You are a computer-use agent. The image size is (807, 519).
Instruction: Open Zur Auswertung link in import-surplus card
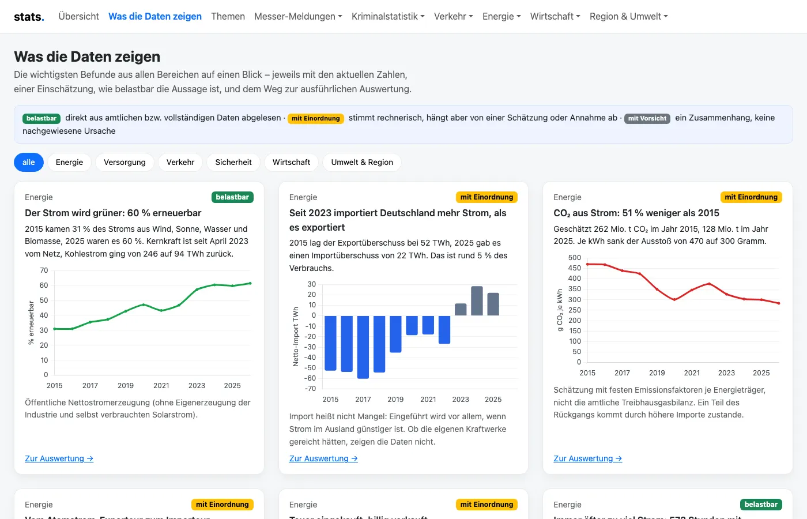(323, 458)
